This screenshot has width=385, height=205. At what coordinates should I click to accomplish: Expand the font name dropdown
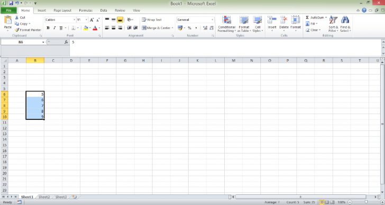tap(74, 20)
